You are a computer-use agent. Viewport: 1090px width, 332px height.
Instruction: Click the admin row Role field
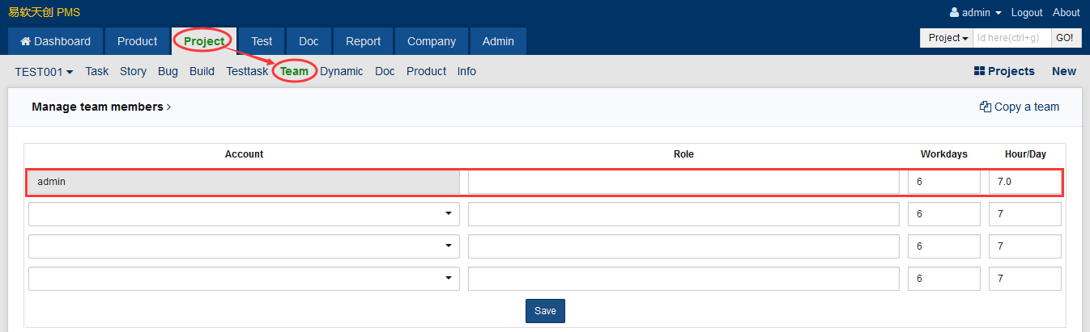[683, 182]
